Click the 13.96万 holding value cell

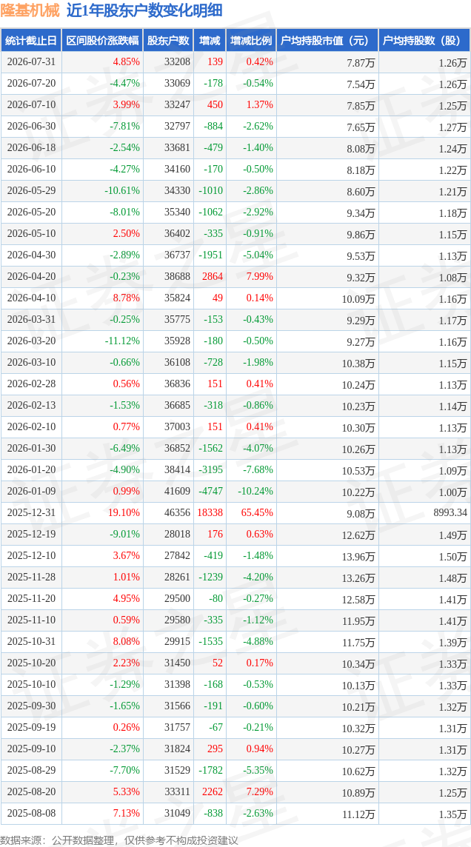coord(358,555)
